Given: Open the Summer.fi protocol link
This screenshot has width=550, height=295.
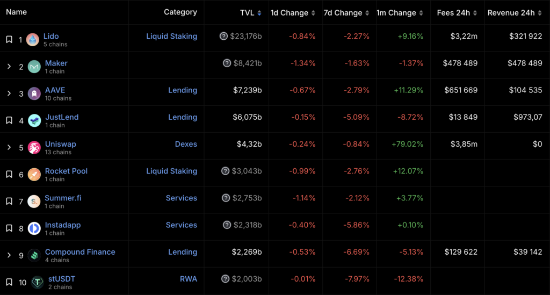Looking at the screenshot, I should pos(63,198).
